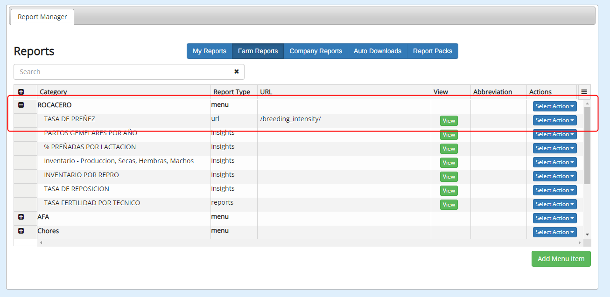Expand the Chores menu group

click(x=21, y=231)
